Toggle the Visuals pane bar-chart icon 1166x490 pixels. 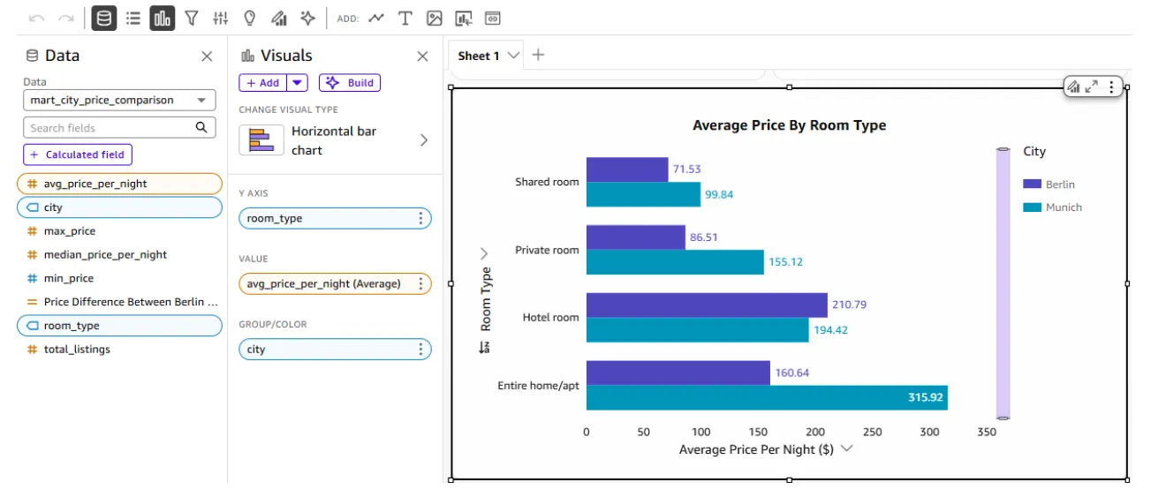(x=163, y=18)
